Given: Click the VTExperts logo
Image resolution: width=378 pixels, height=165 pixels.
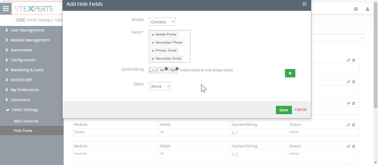Looking at the screenshot, I should point(34,9).
